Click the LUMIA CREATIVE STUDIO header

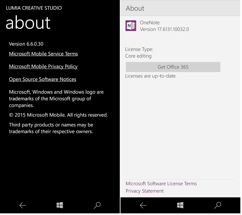point(34,8)
